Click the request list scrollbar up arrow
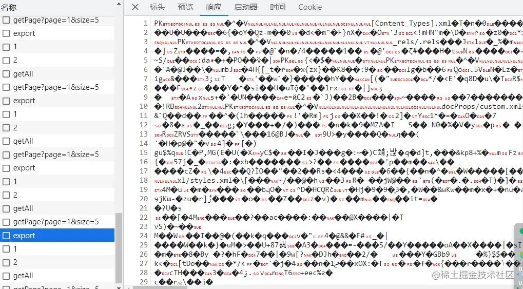Viewport: 523px width, 289px height. coord(119,4)
